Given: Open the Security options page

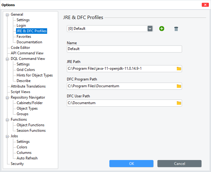Looking at the screenshot, I should [17, 164].
